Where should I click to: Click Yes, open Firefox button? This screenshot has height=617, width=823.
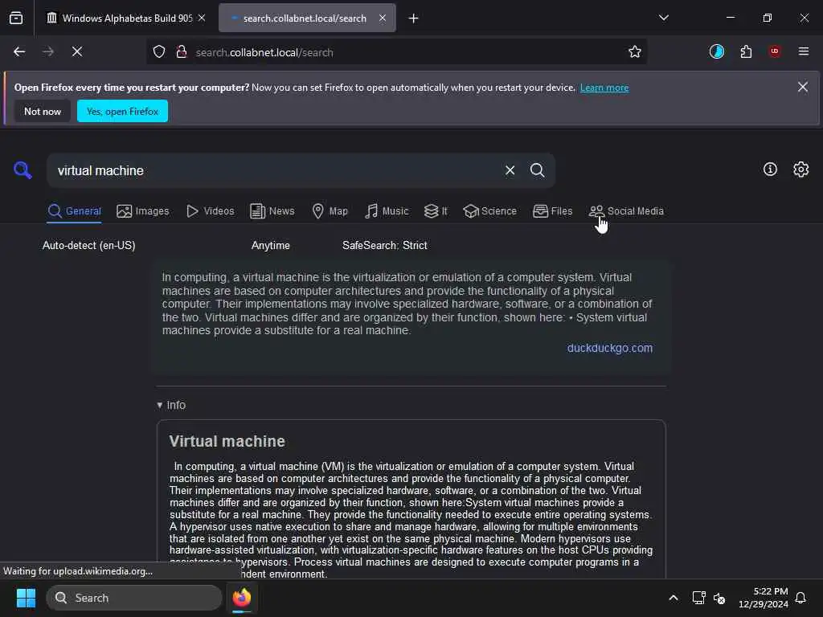point(122,111)
